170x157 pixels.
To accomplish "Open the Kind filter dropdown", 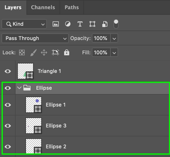I will pos(24,24).
